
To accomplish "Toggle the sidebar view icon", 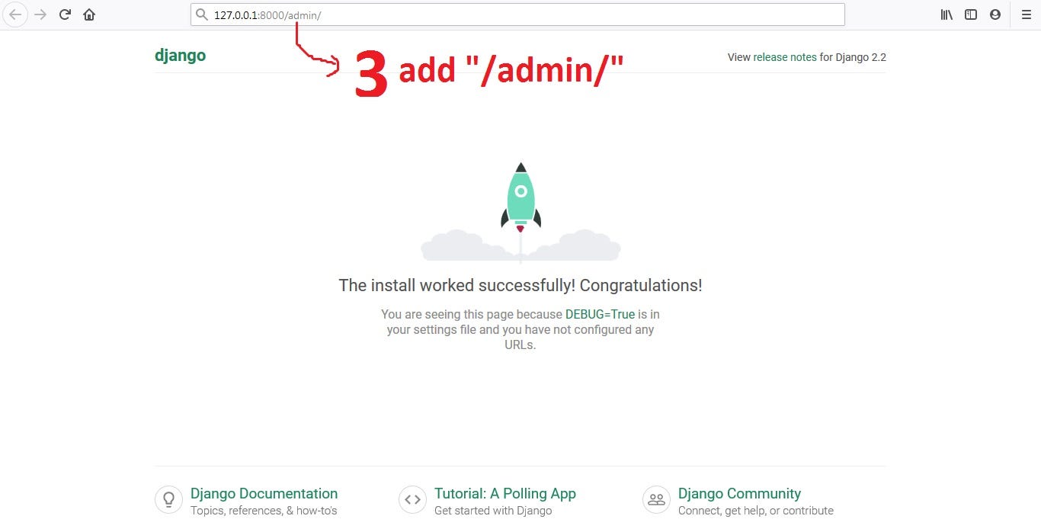I will coord(971,14).
